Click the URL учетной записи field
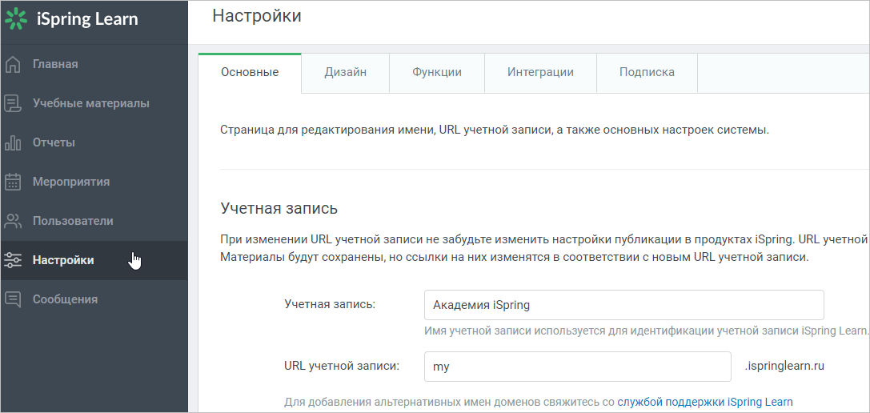This screenshot has width=870, height=413. click(578, 367)
